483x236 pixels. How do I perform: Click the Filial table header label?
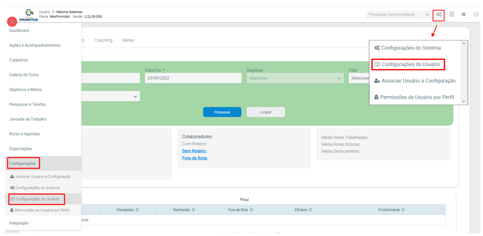pos(244,200)
